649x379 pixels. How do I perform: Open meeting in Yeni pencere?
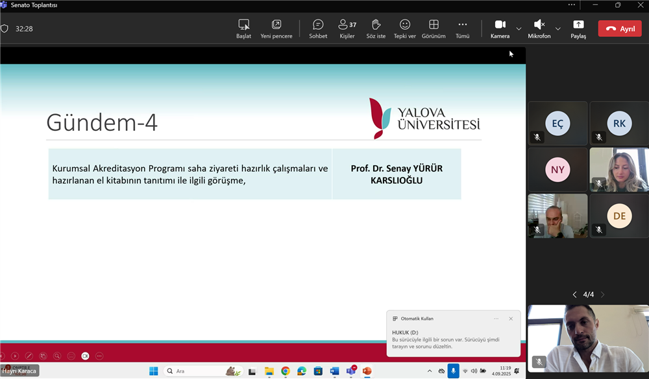(276, 29)
